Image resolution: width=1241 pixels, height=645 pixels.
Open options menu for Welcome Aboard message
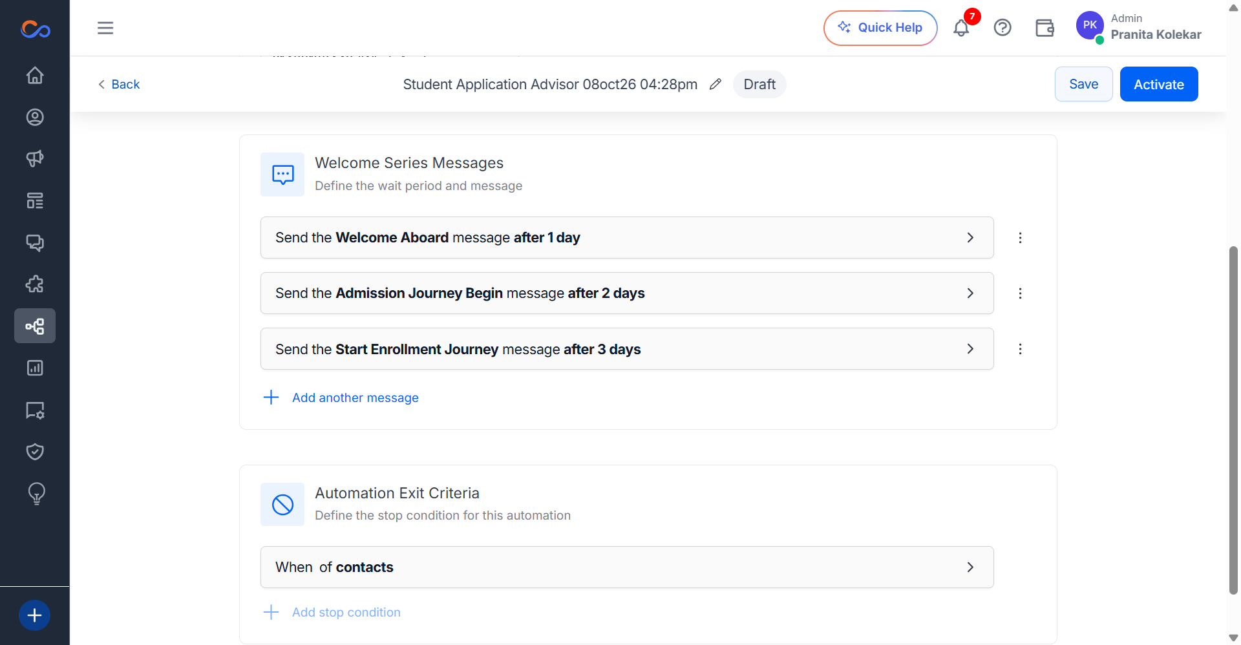[x=1020, y=238]
